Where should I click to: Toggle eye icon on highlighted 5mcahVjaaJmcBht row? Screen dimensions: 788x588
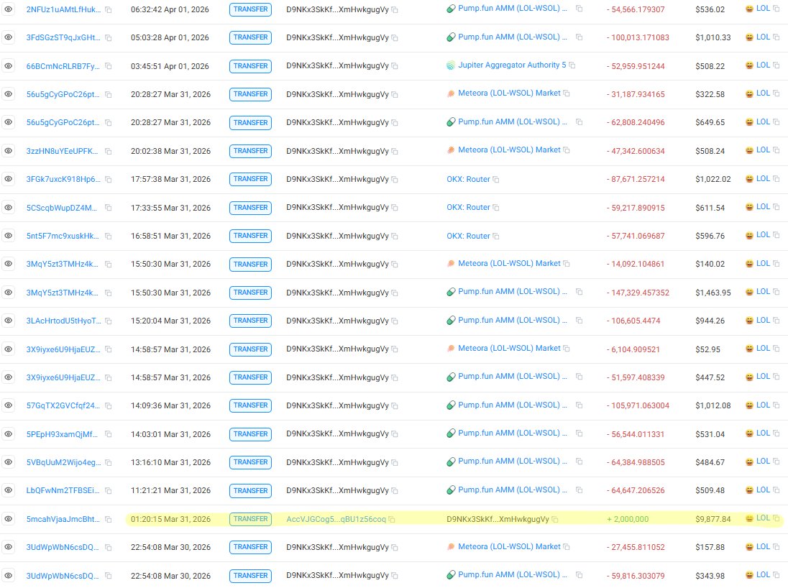tap(9, 519)
